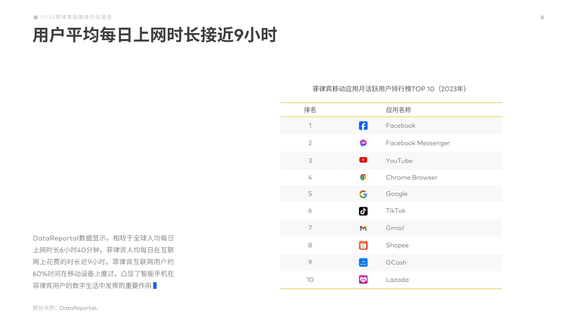Click rank number 2 cell

point(310,143)
